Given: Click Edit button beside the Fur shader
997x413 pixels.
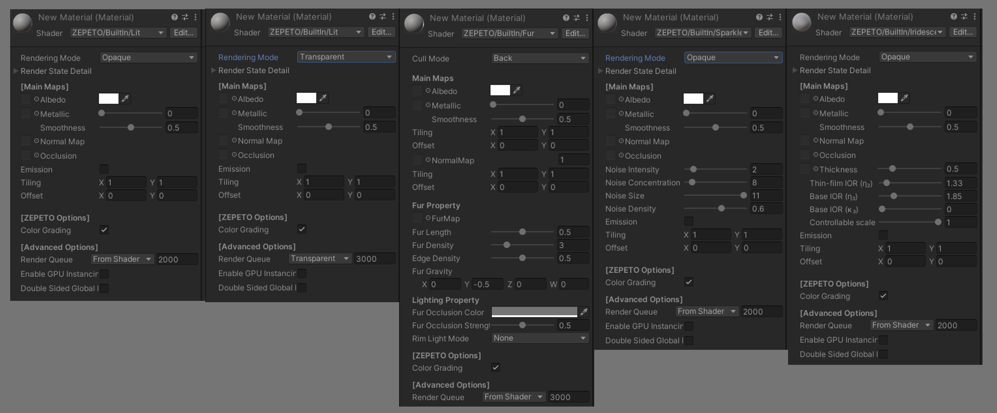Looking at the screenshot, I should 575,33.
